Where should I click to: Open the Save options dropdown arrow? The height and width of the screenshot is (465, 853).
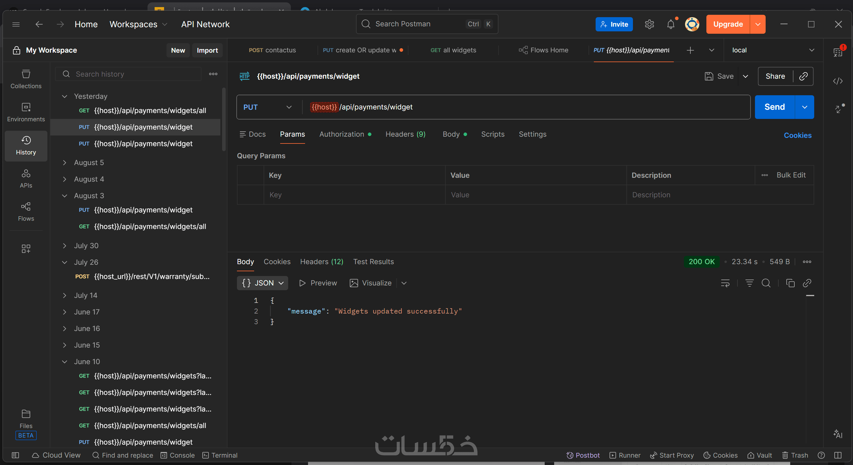(x=745, y=76)
